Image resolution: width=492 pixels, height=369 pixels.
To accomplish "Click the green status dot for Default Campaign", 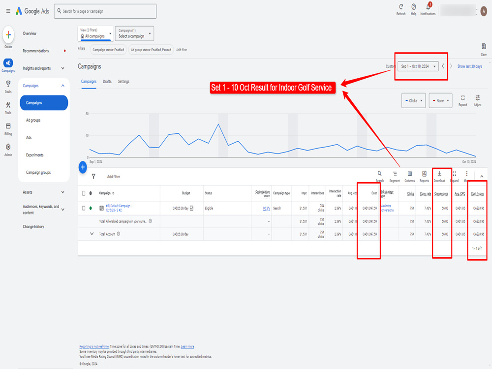I will [91, 208].
